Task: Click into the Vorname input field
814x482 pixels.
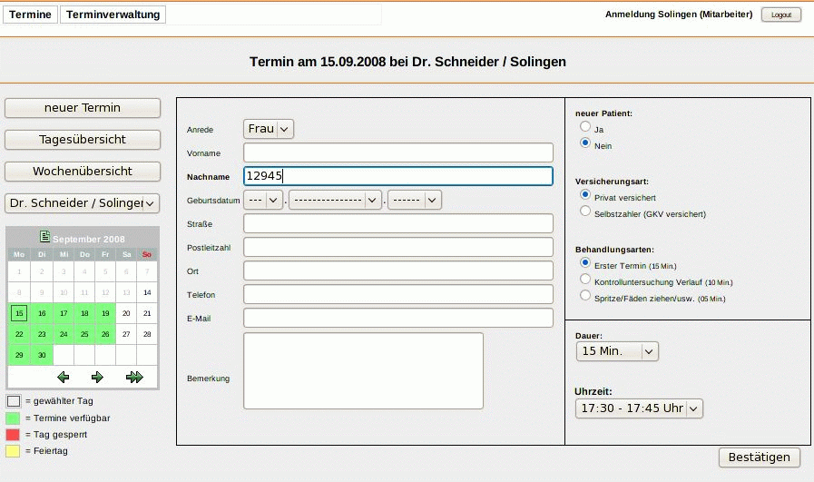Action: [398, 152]
